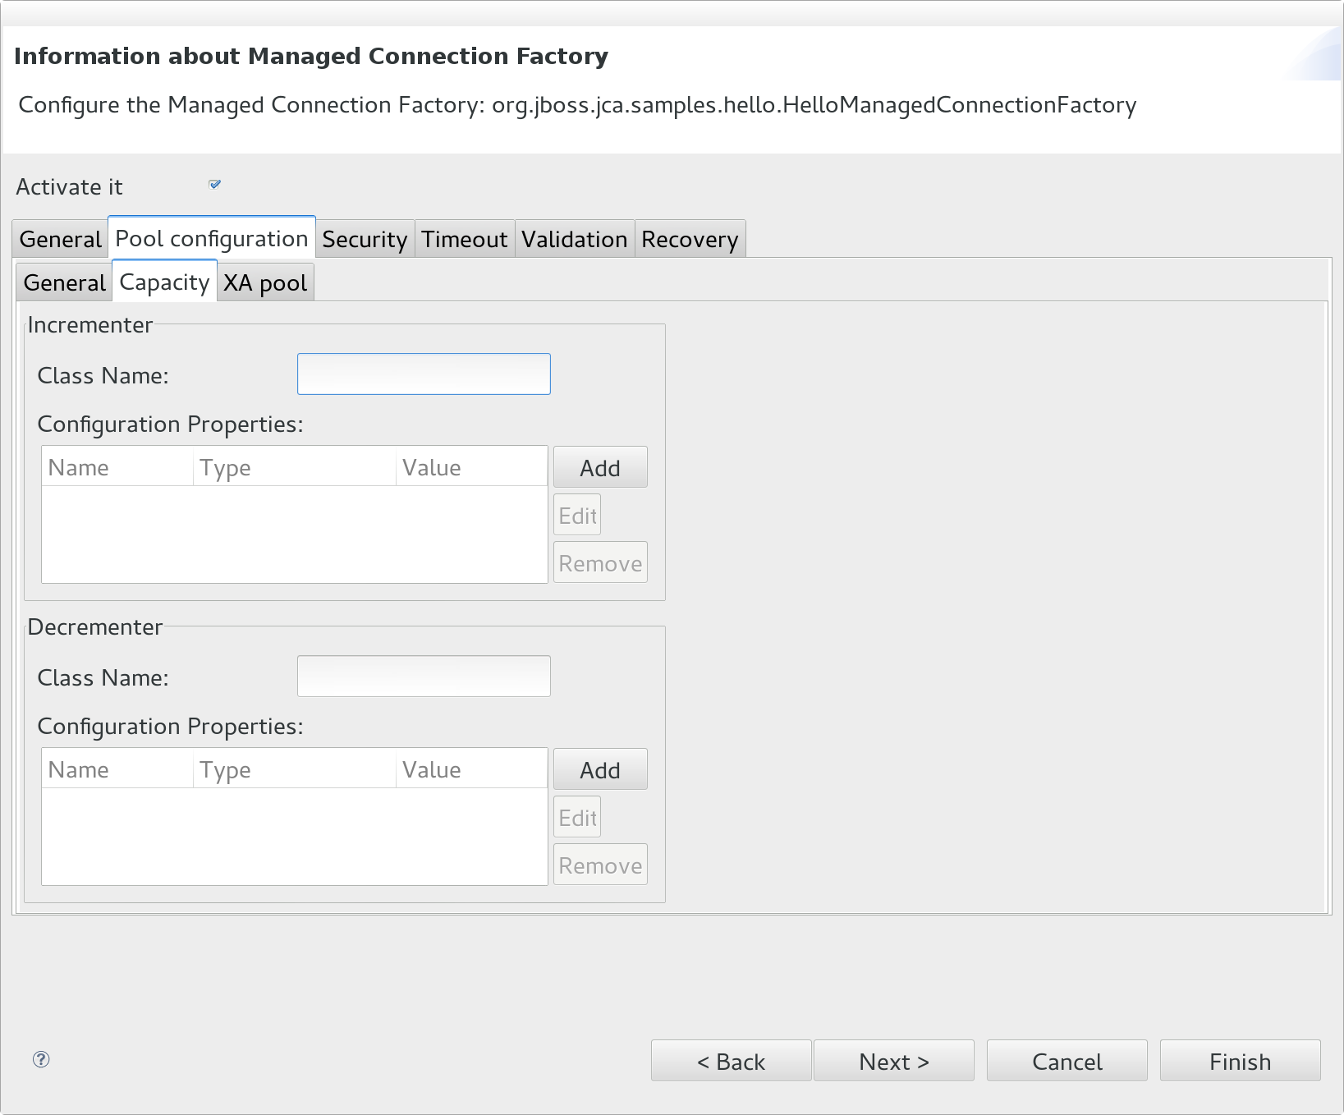Go to the Recovery tab

click(x=690, y=239)
